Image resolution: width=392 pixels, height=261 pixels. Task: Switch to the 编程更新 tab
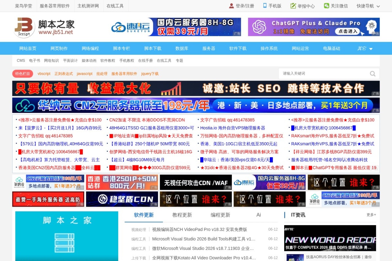pyautogui.click(x=220, y=215)
